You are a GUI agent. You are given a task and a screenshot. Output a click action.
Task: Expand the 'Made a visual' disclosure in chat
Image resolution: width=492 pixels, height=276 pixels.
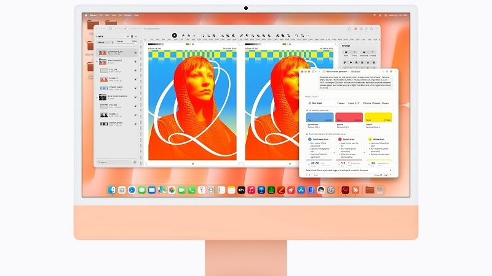click(x=312, y=97)
